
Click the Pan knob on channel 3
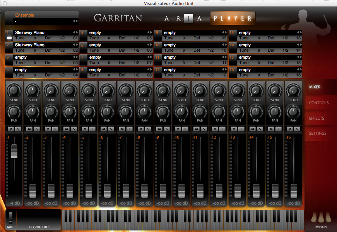[51, 112]
